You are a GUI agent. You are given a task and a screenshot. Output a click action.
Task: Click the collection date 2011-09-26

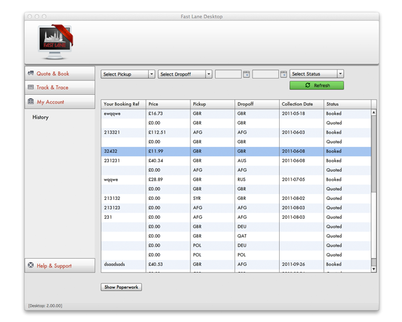pyautogui.click(x=294, y=264)
